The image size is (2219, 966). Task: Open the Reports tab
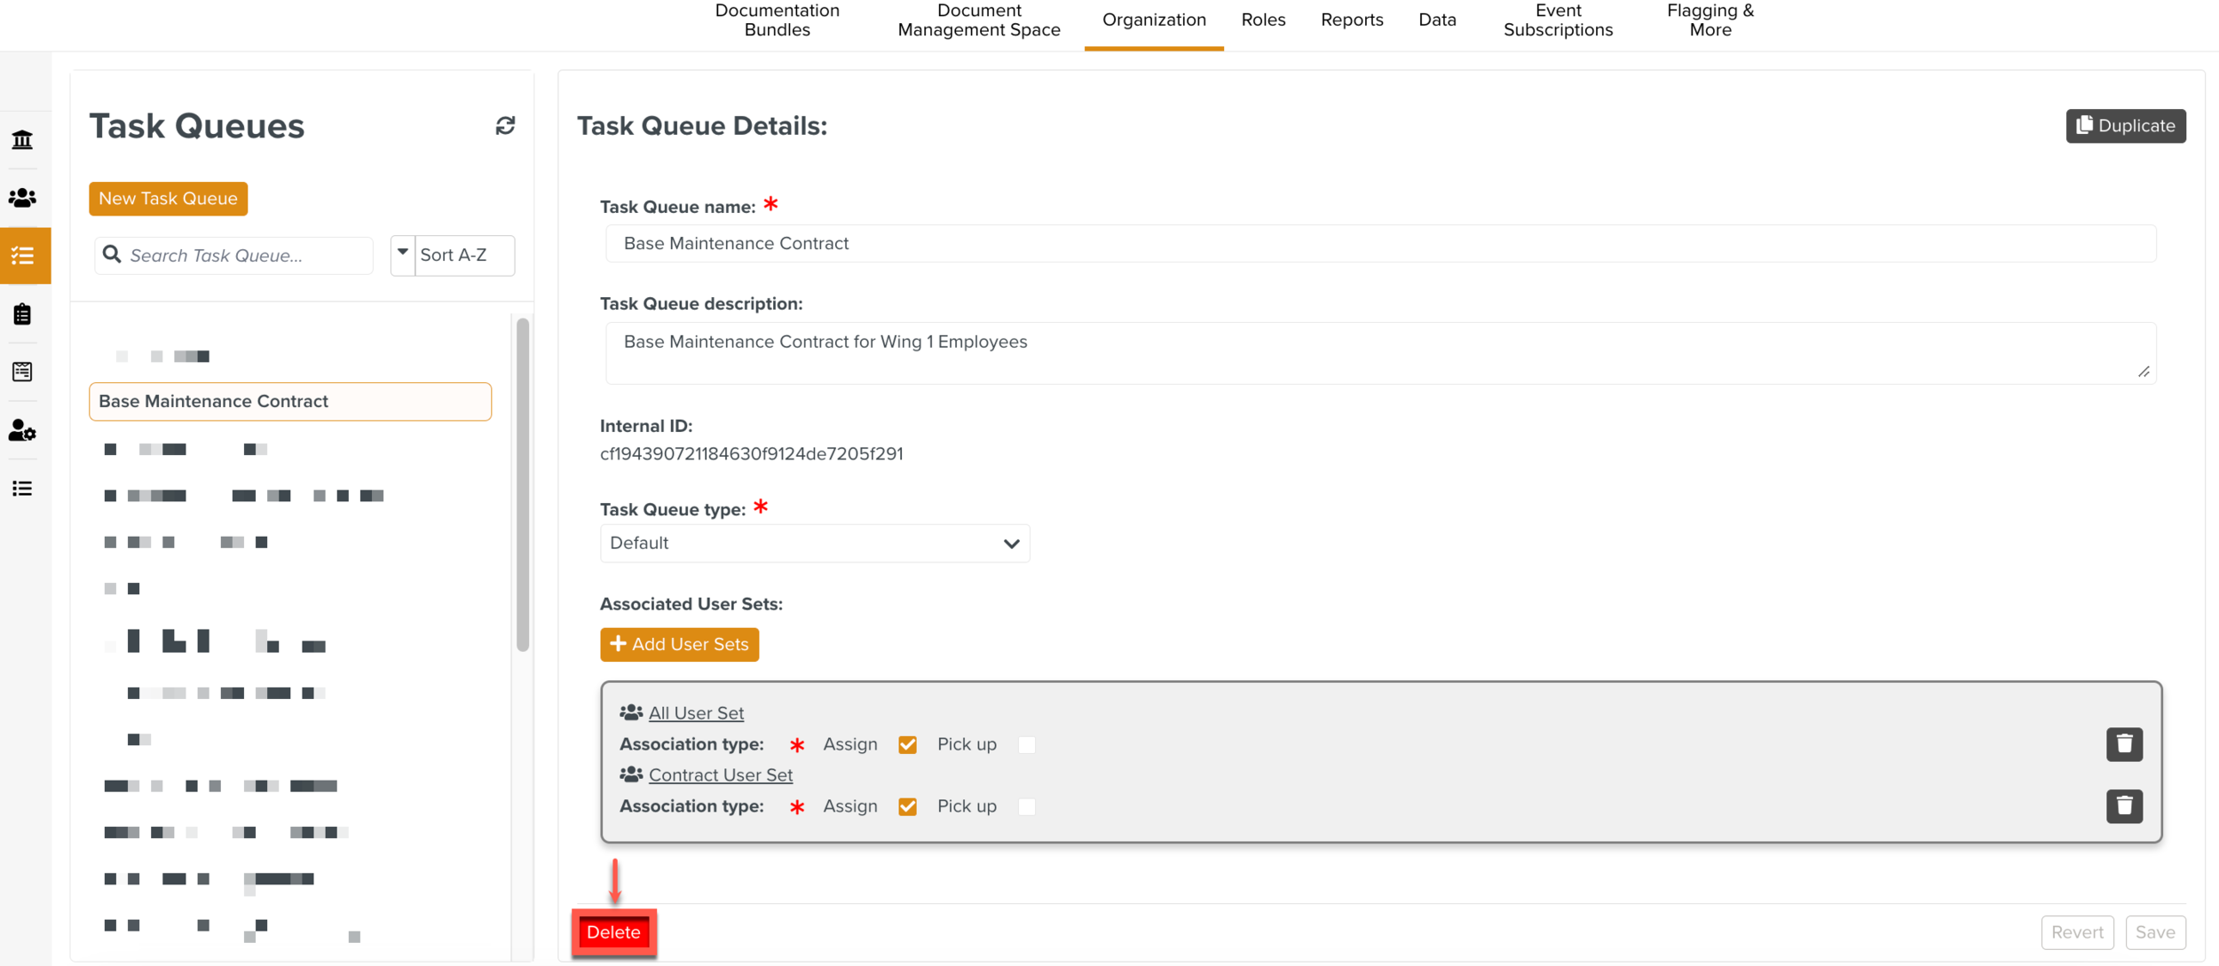pos(1351,20)
